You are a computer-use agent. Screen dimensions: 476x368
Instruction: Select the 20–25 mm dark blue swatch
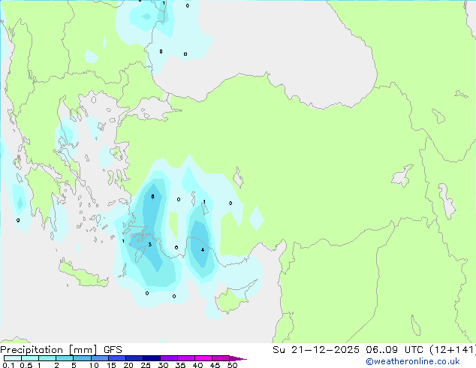click(134, 358)
